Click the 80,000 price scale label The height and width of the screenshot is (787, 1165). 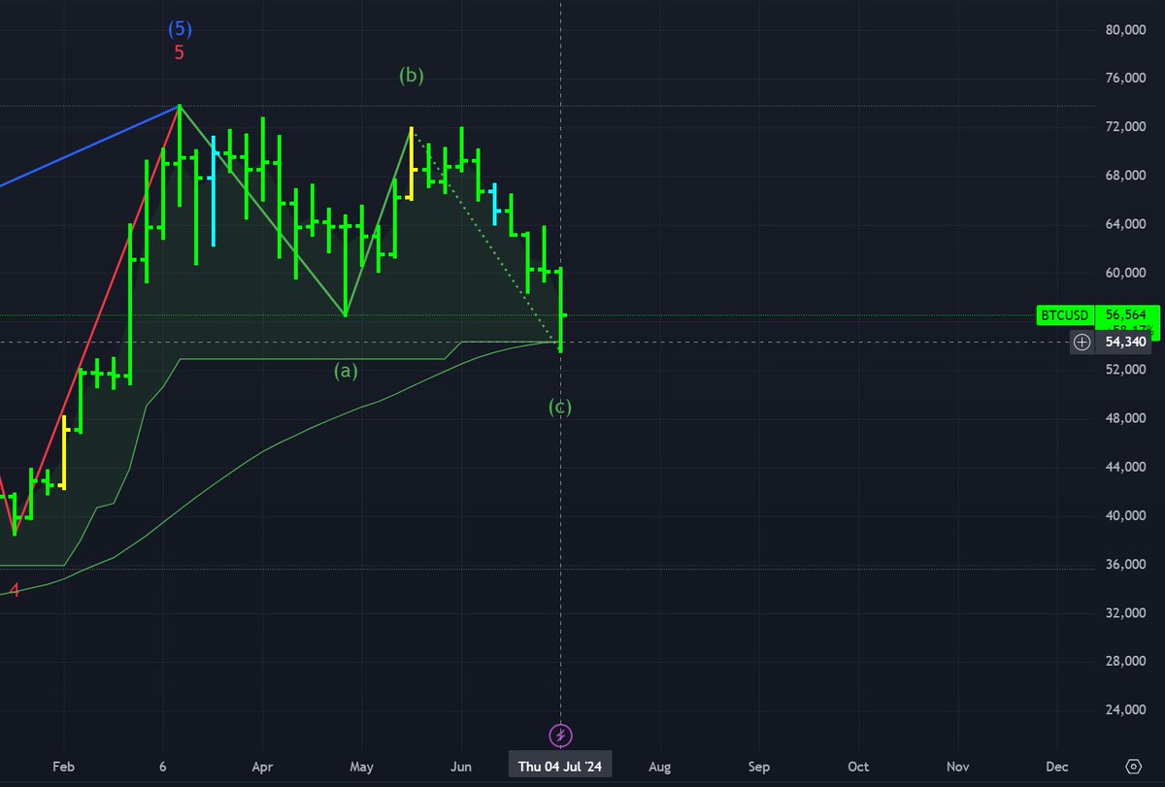pos(1127,30)
